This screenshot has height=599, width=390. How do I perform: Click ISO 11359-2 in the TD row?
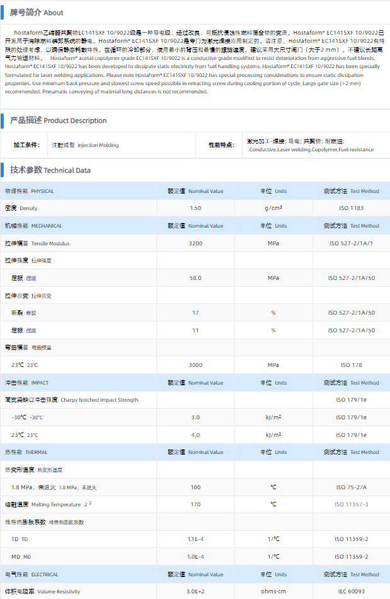tap(351, 539)
